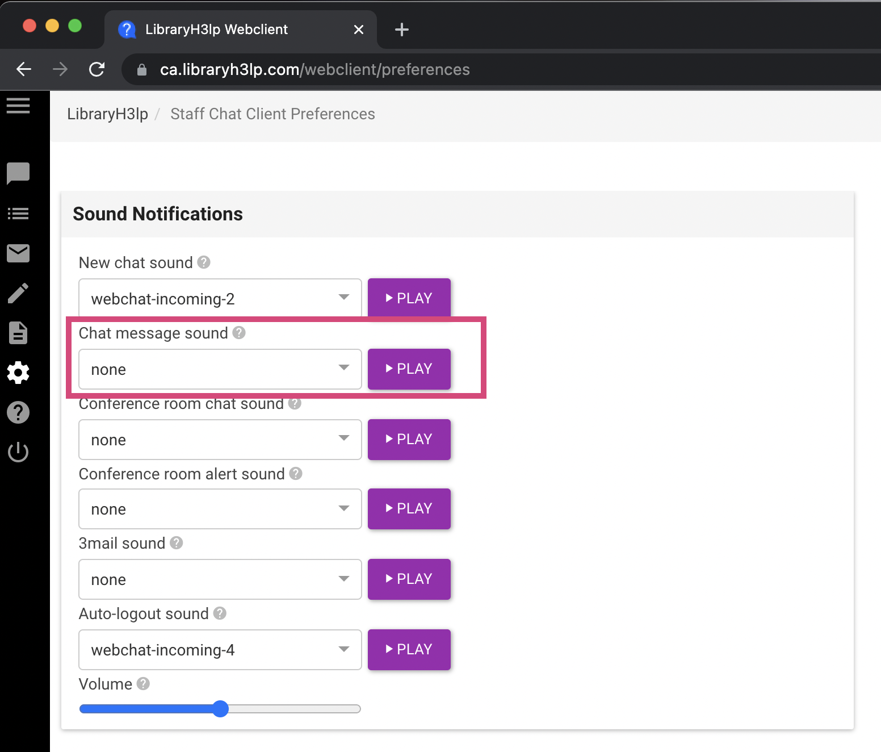Click help icon next to Volume
Viewport: 881px width, 752px height.
(x=144, y=683)
